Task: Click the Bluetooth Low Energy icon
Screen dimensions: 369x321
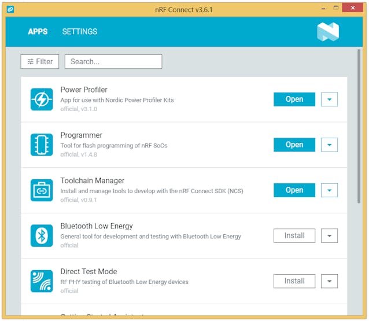Action: click(x=42, y=235)
